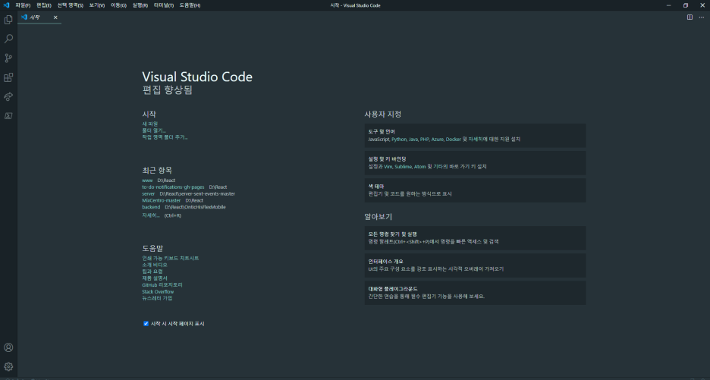Open the 이동(G) menu
710x380 pixels.
click(118, 5)
